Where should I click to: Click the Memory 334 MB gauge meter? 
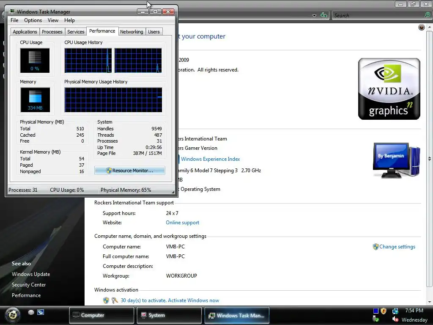click(35, 100)
